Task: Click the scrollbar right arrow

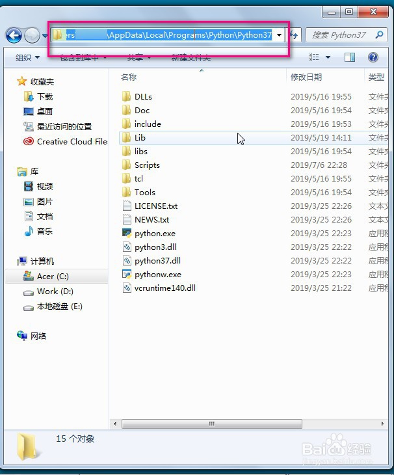Action: (383, 424)
